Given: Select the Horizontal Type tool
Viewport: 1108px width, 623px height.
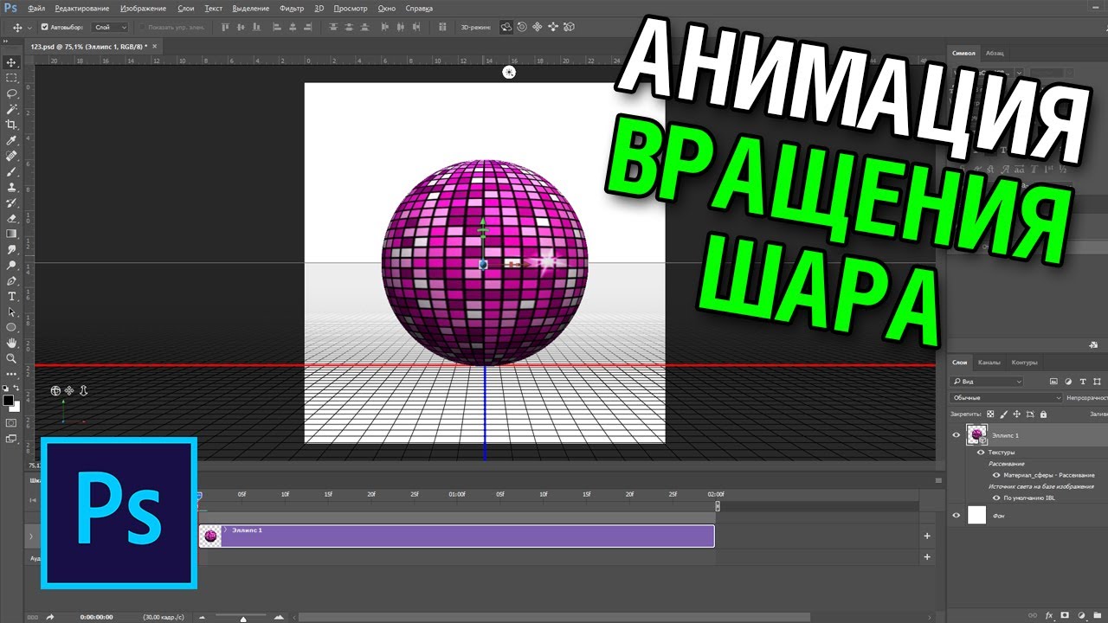Looking at the screenshot, I should 12,296.
